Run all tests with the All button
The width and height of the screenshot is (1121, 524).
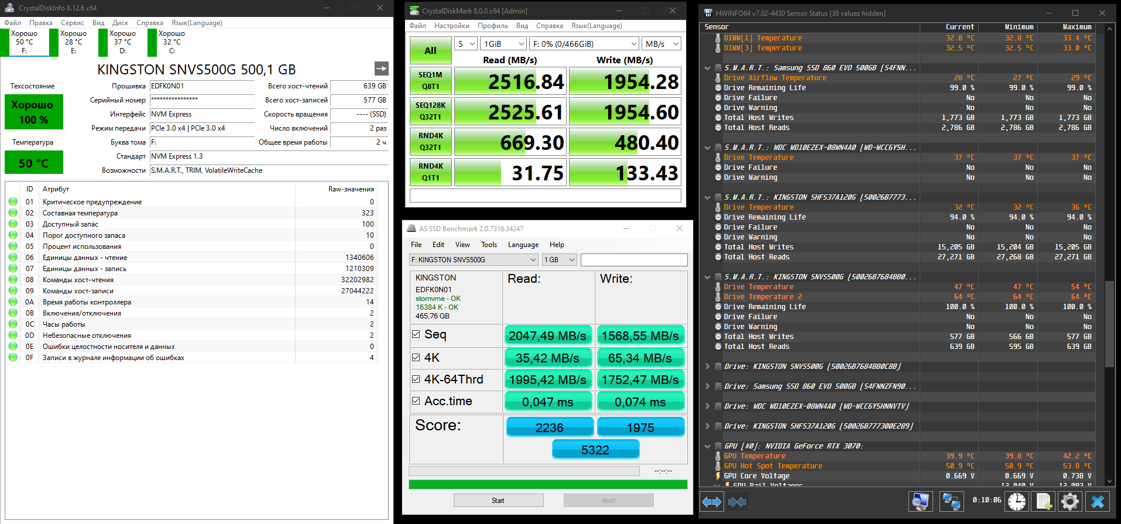click(430, 50)
